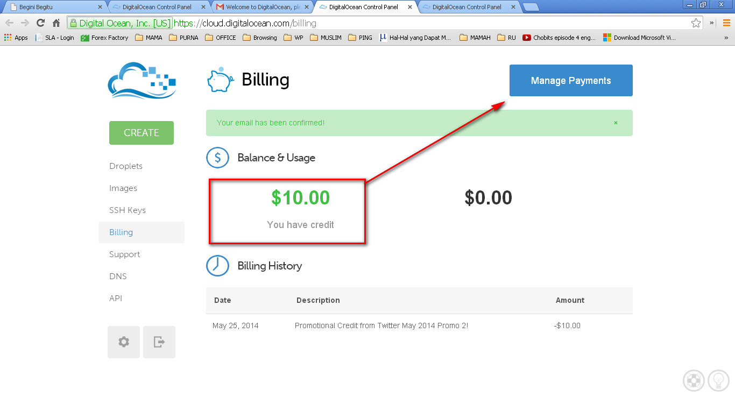The width and height of the screenshot is (735, 397).
Task: Click the logout arrow icon
Action: (159, 342)
